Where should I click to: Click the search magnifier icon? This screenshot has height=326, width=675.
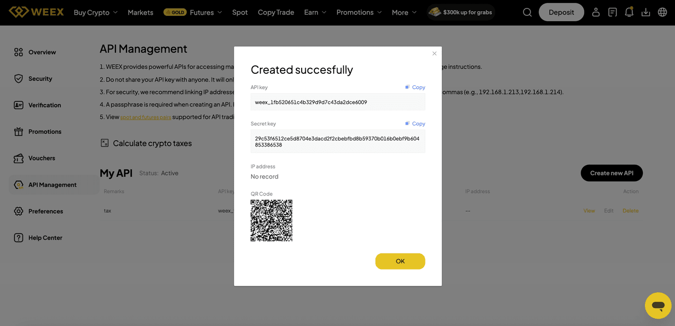click(x=527, y=12)
